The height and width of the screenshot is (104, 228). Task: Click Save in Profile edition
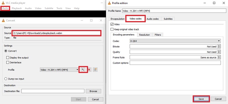201,99
